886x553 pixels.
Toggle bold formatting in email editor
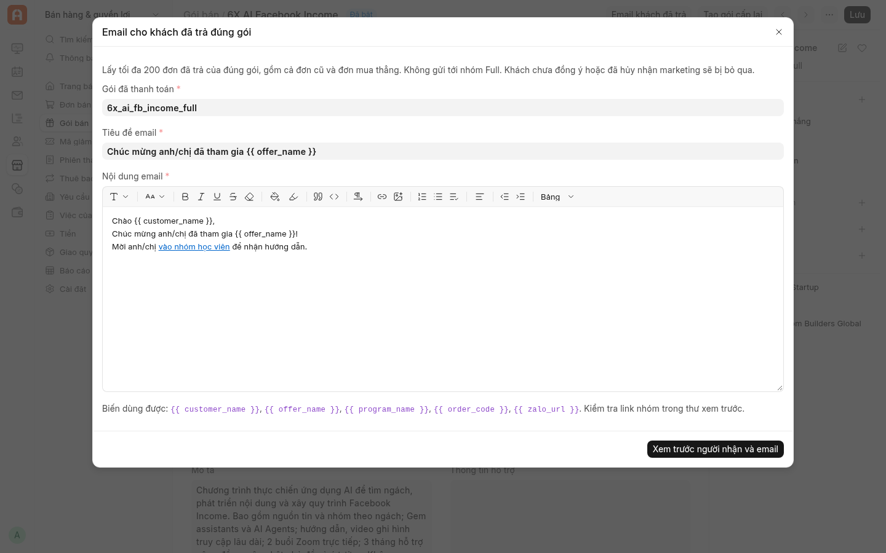(x=185, y=197)
